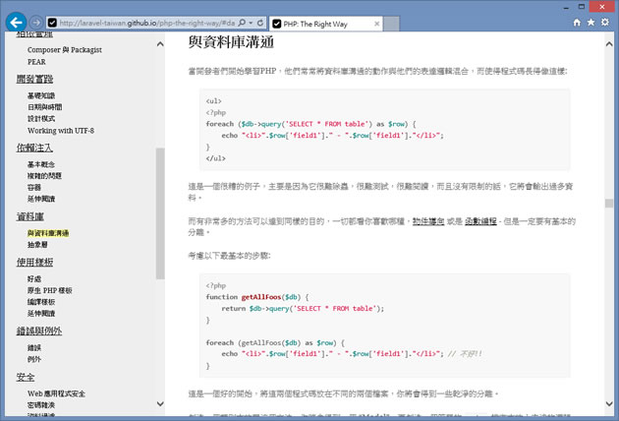Select highlighted '與資料庫溝通' sidebar item

(48, 233)
